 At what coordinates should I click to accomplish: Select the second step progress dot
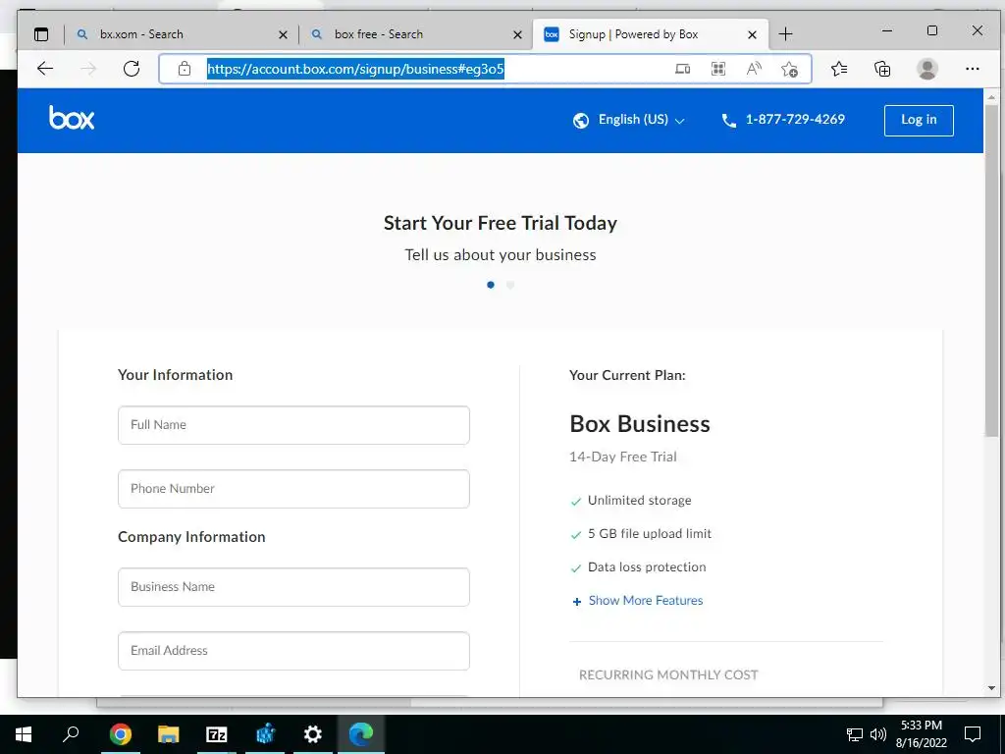click(510, 285)
